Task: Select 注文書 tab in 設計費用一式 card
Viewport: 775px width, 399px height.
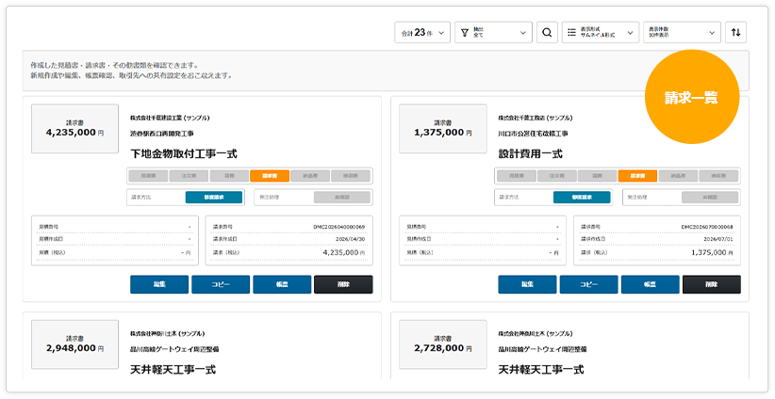Action: point(557,176)
